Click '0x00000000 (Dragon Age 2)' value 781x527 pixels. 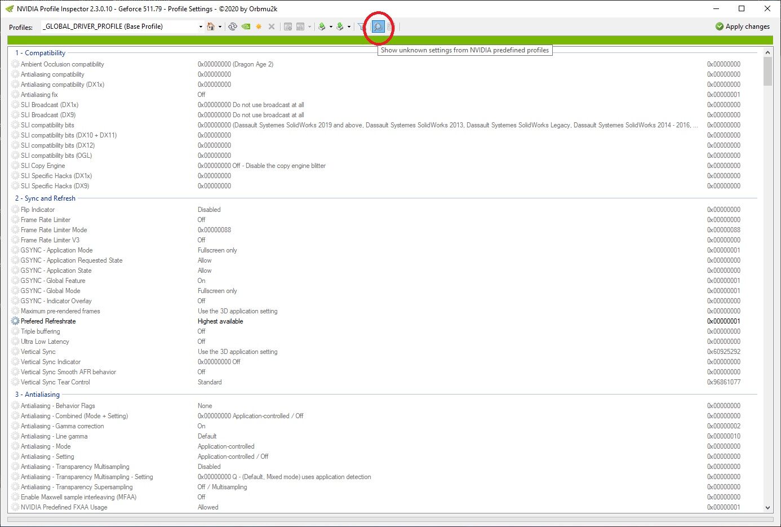tap(236, 64)
